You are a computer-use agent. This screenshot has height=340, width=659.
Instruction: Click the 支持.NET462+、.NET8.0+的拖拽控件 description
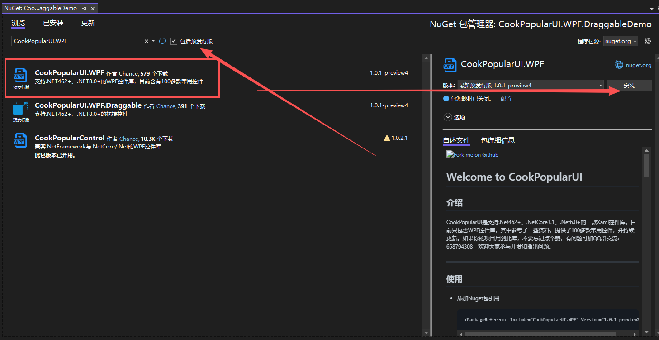[x=81, y=114]
